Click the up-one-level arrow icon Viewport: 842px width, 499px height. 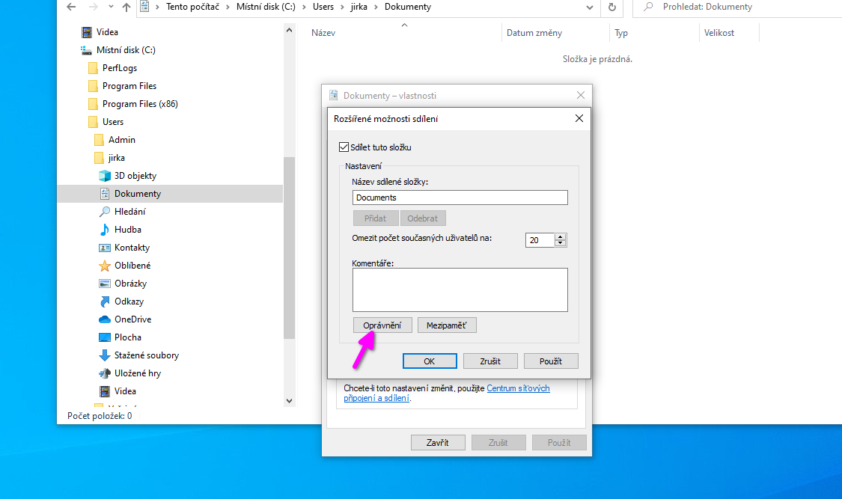point(125,7)
